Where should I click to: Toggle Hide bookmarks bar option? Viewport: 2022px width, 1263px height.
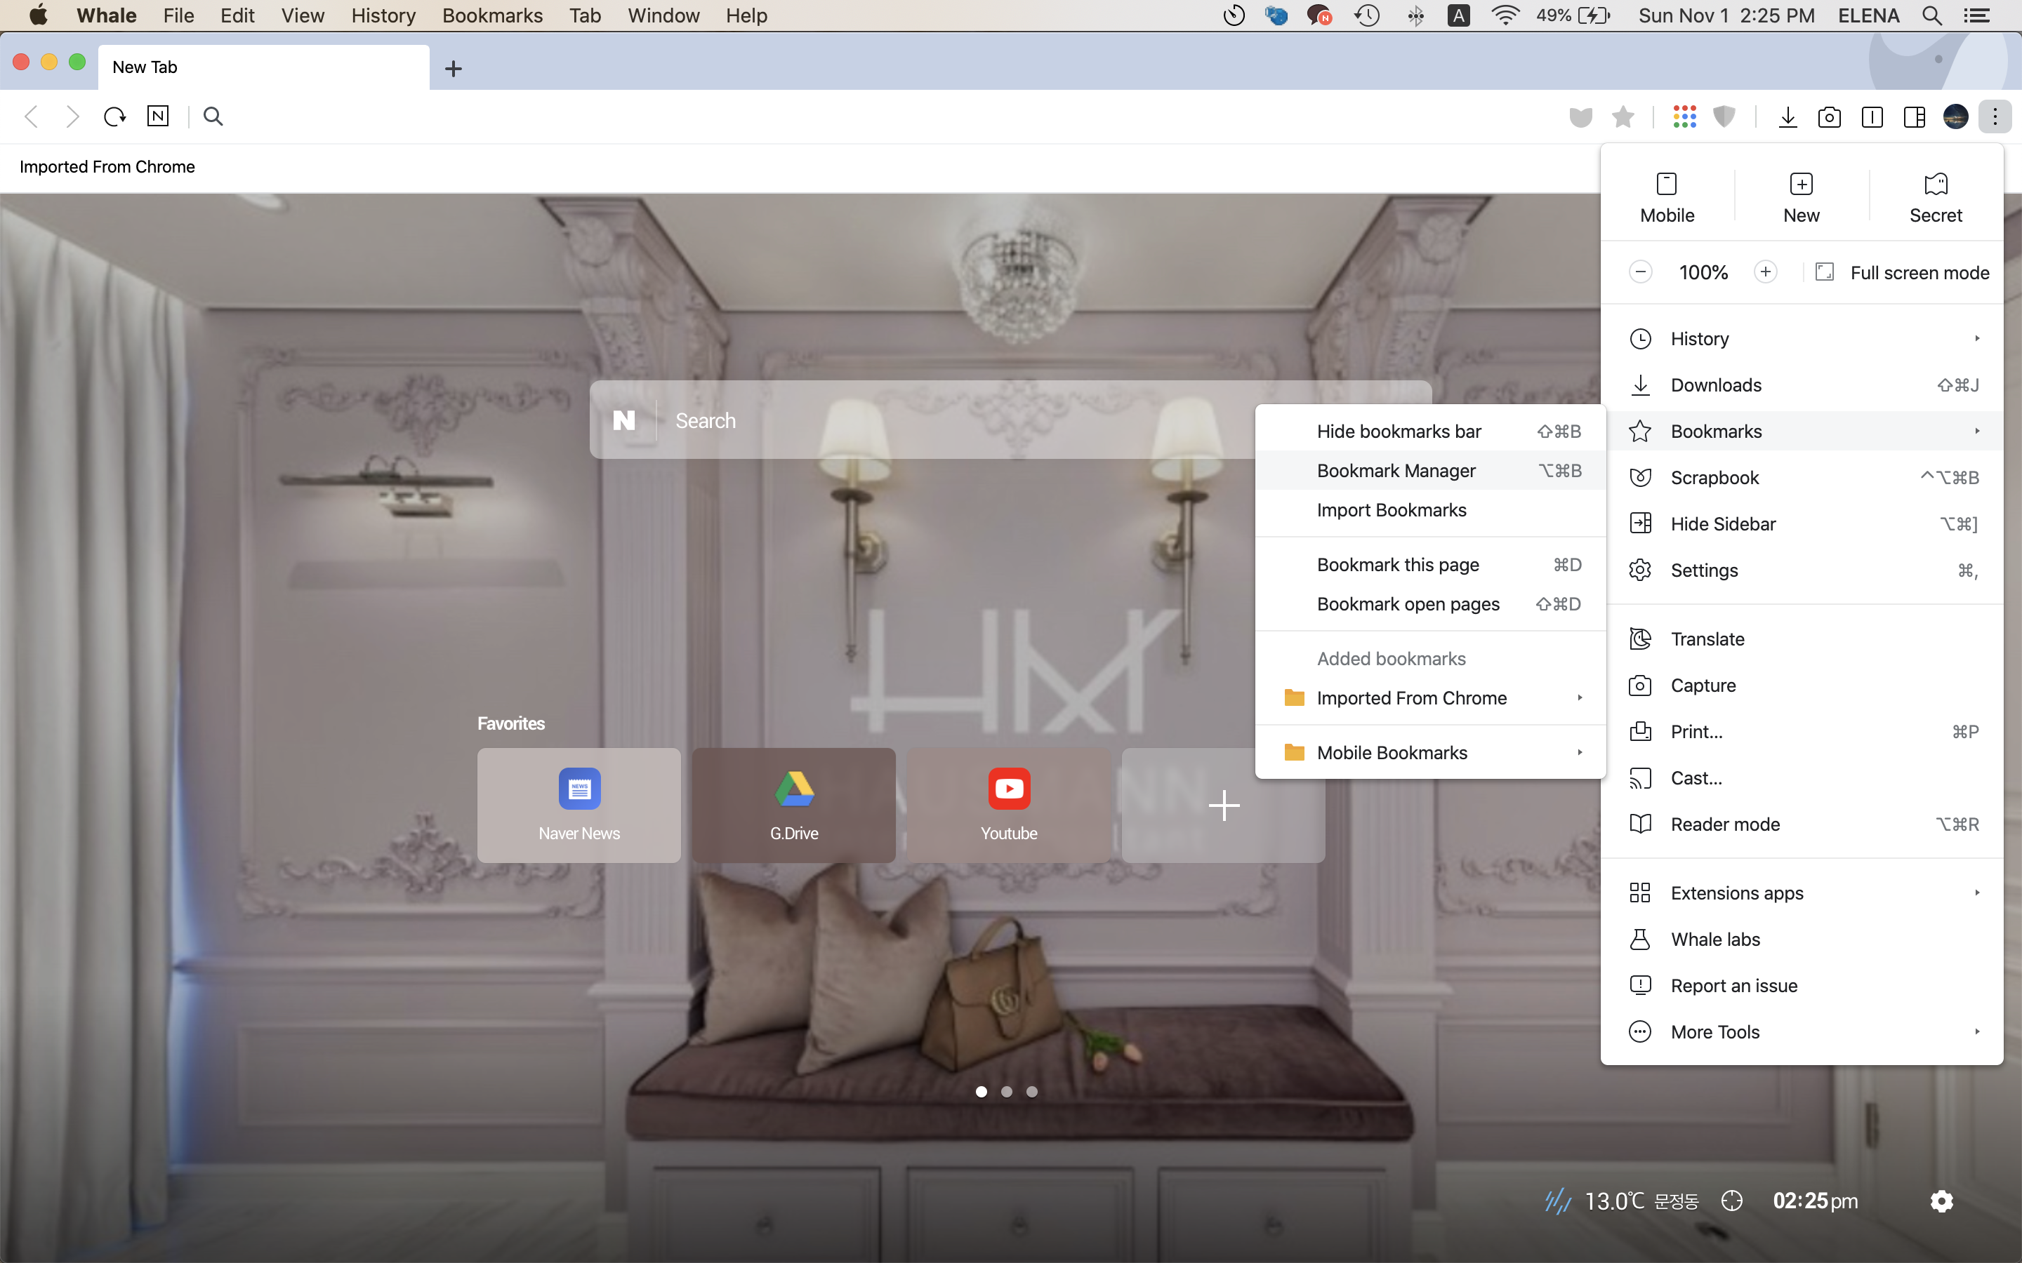click(1399, 431)
